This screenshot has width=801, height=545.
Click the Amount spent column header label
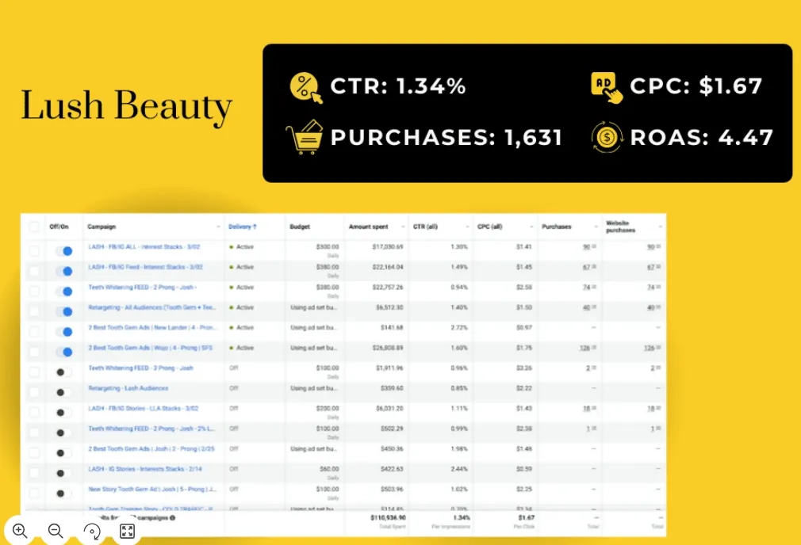368,227
